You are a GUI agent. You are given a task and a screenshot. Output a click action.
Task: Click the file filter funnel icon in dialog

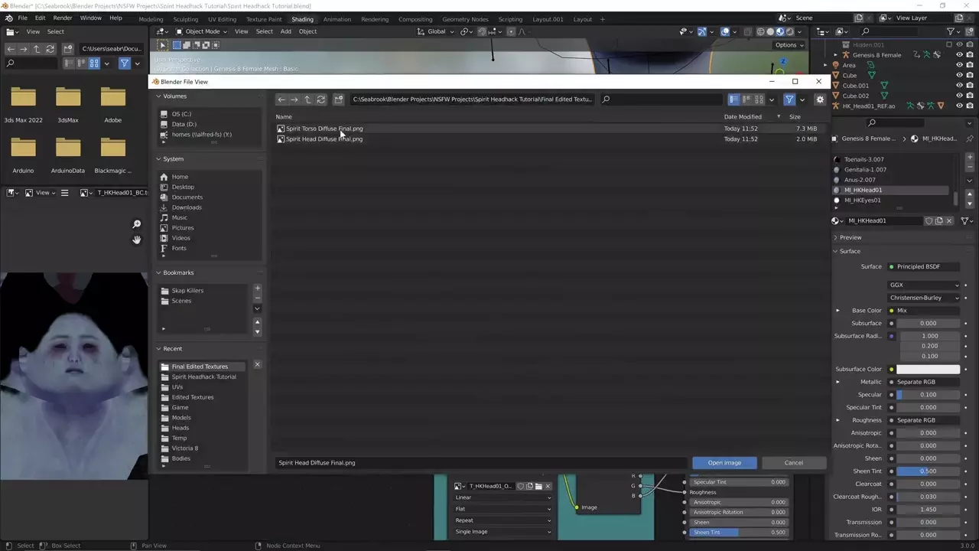[x=789, y=99]
